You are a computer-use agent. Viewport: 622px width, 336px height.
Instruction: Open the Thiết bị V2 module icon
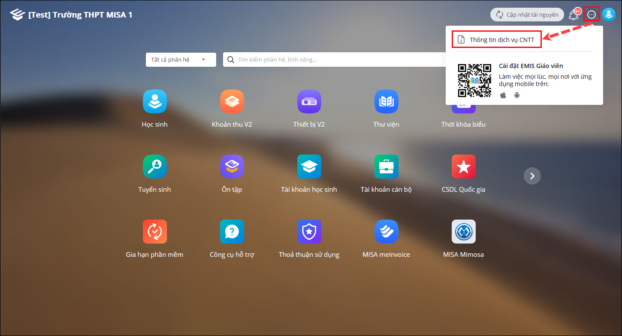pyautogui.click(x=309, y=101)
